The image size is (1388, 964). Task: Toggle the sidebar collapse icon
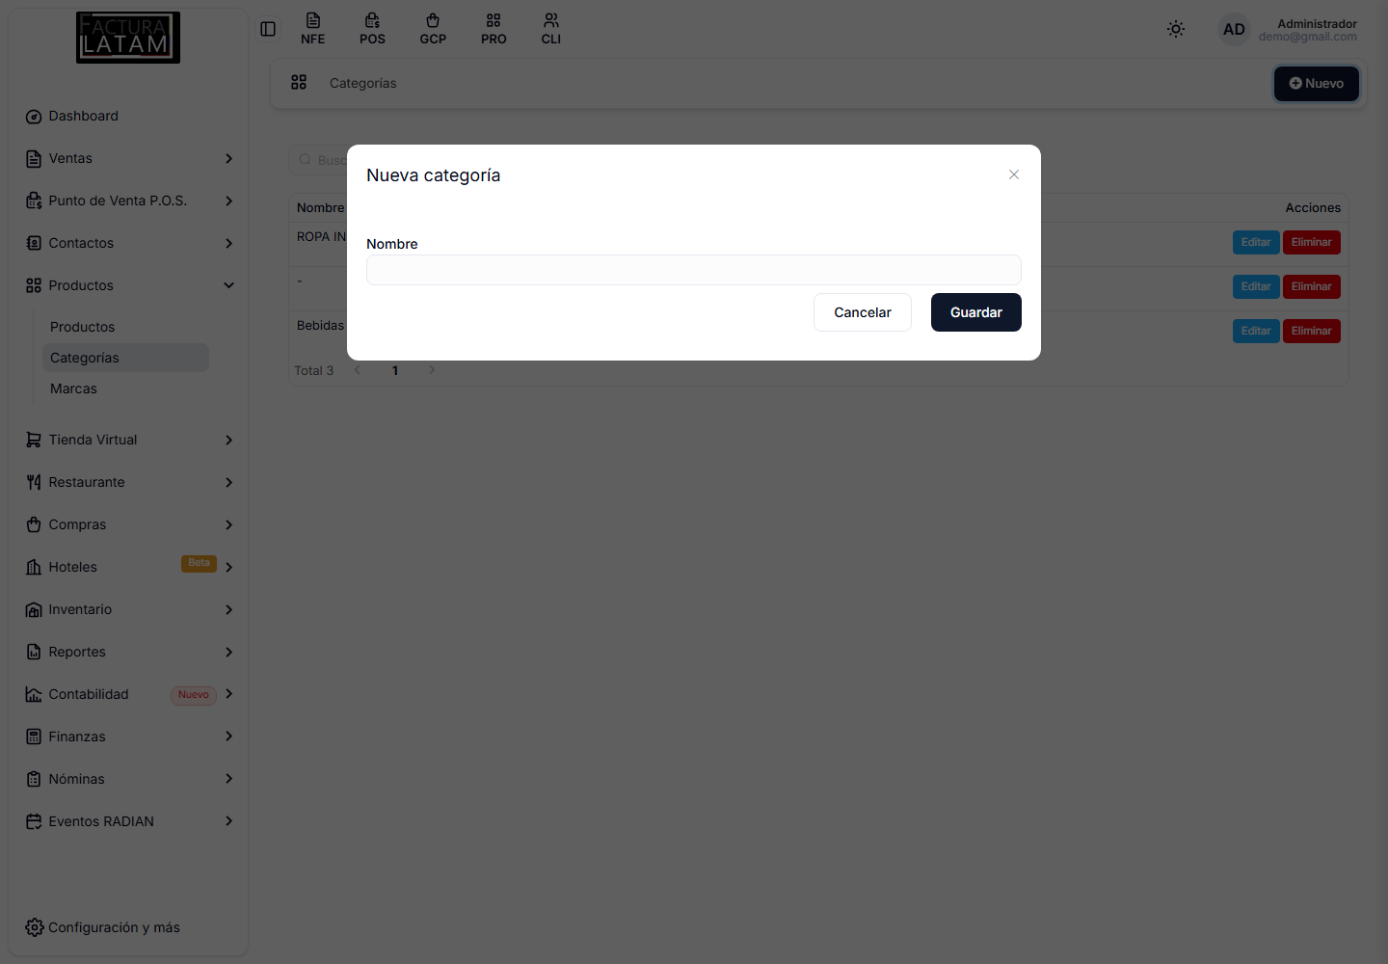[268, 29]
